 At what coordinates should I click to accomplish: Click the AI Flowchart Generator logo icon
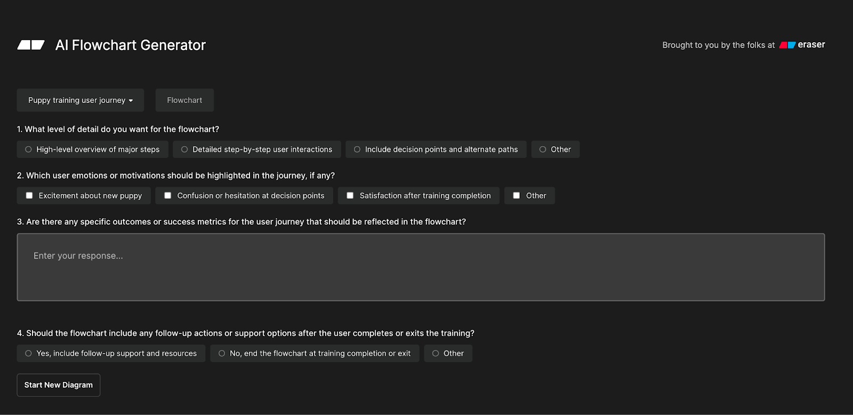[31, 45]
